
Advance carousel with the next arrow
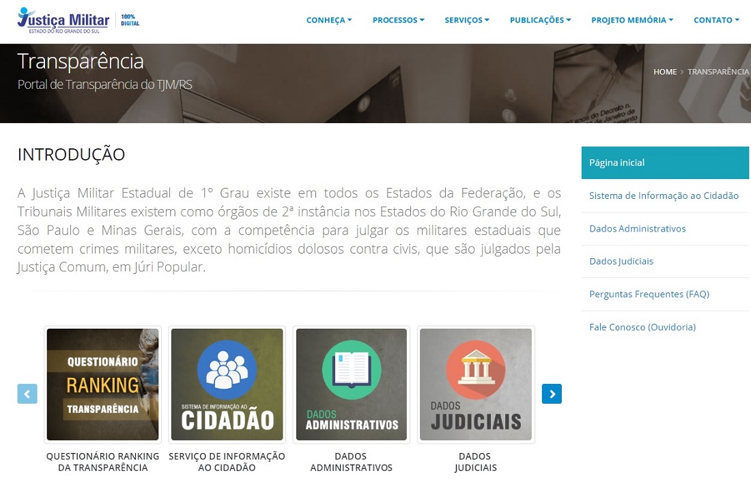coord(552,394)
